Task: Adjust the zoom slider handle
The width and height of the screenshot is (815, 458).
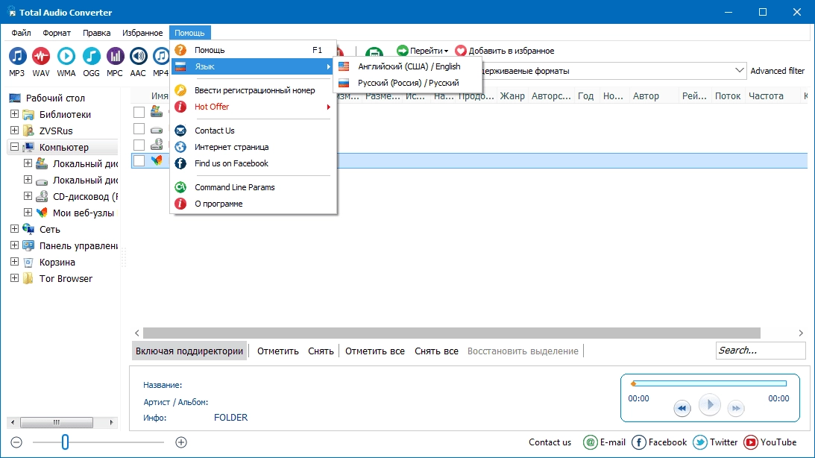Action: [x=65, y=442]
